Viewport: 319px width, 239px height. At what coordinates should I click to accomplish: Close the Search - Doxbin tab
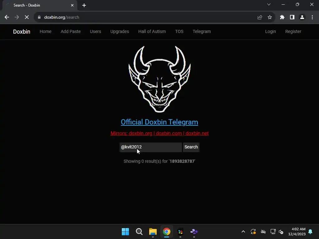(72, 5)
